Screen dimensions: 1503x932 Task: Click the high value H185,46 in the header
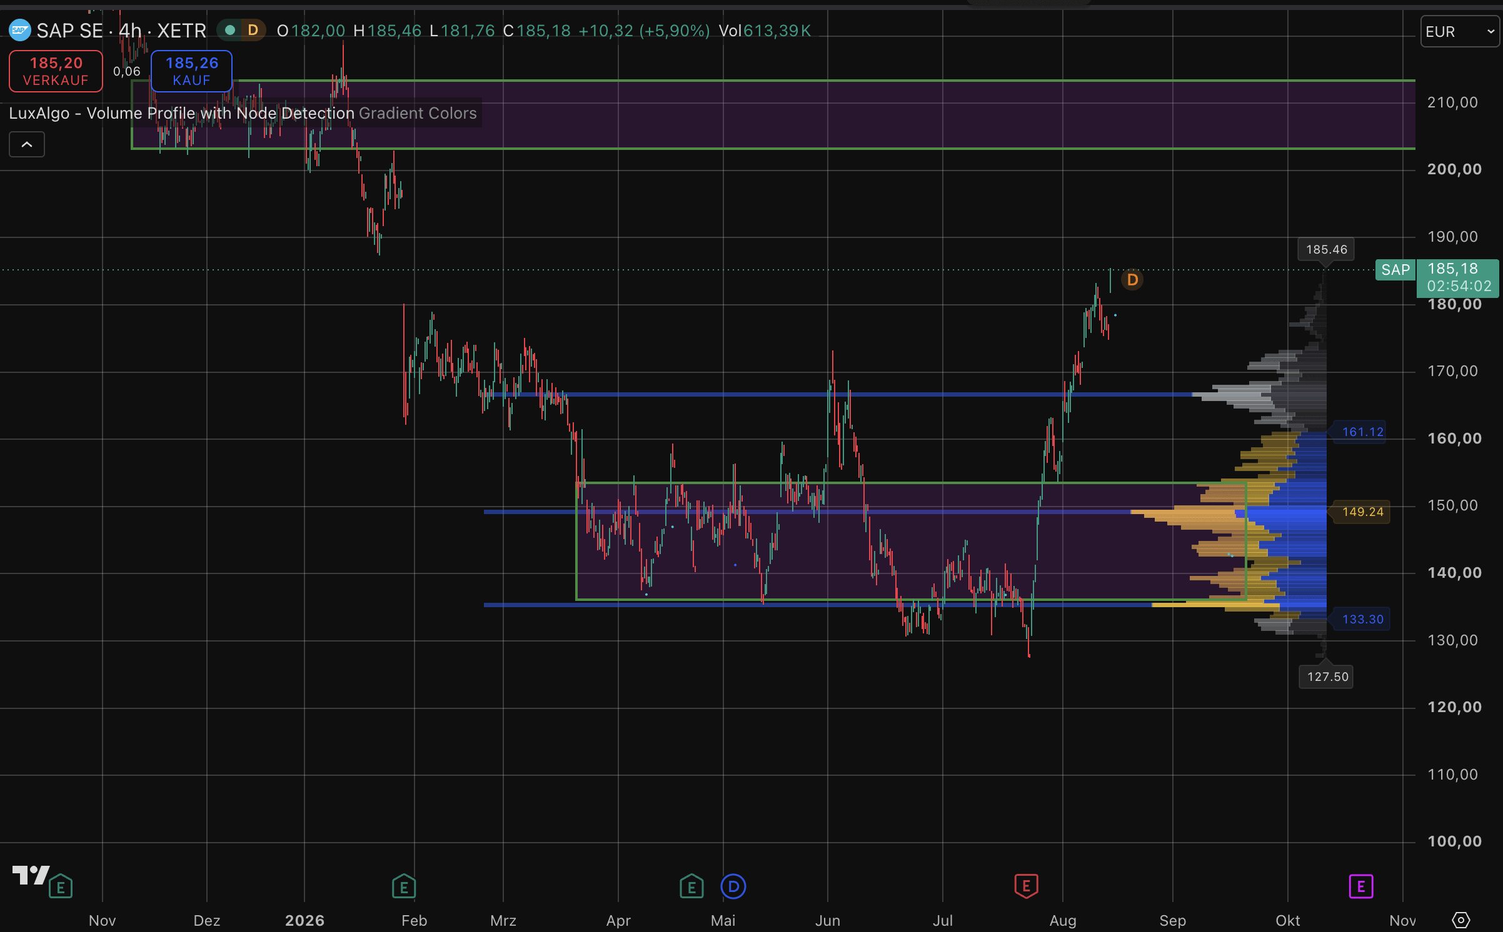387,31
